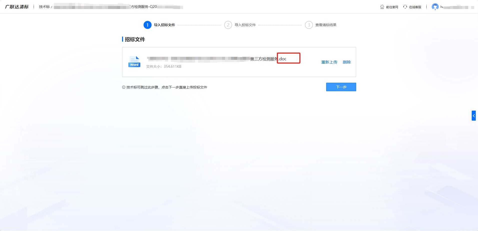Click the 重新上传 link
Viewport: 478px width, 231px height.
(329, 62)
